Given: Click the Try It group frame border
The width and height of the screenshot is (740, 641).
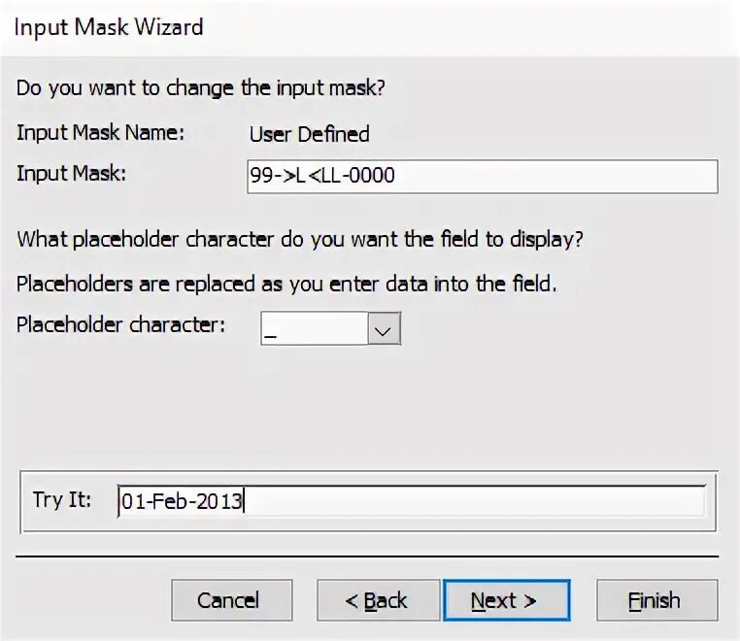Looking at the screenshot, I should point(368,471).
